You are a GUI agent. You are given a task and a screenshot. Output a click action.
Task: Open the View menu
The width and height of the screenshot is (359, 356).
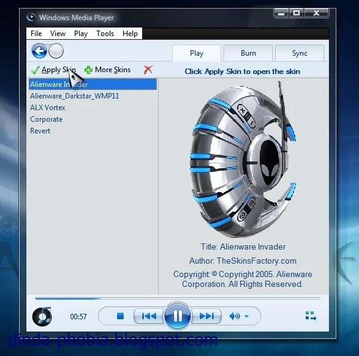coord(58,34)
